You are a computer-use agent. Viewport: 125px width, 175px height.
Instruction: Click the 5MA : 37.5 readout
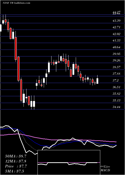(14, 171)
